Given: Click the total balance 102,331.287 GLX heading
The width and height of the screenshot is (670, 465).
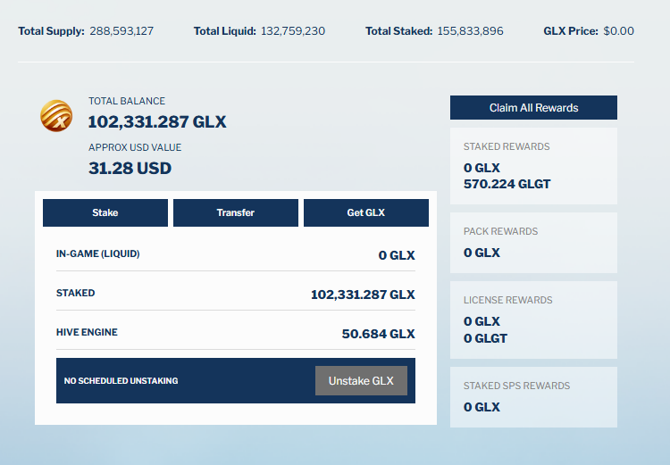Looking at the screenshot, I should click(157, 122).
